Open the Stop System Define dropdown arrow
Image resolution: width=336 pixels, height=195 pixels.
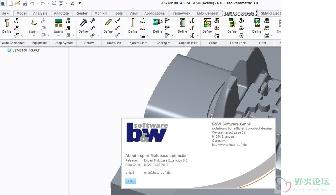(59, 36)
